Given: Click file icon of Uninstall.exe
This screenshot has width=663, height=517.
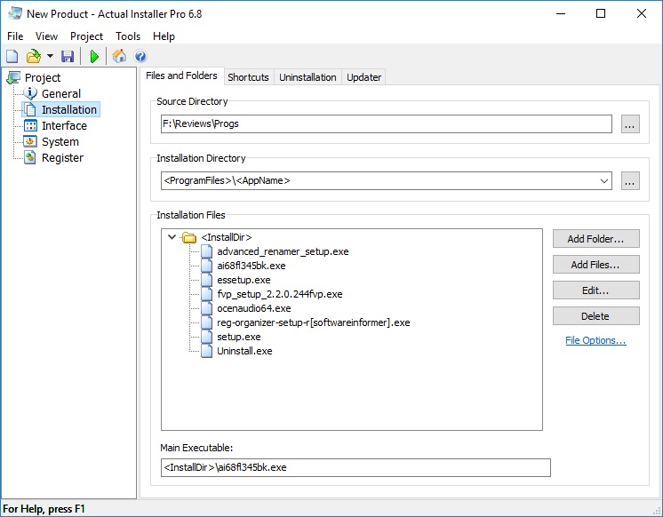Looking at the screenshot, I should click(207, 351).
